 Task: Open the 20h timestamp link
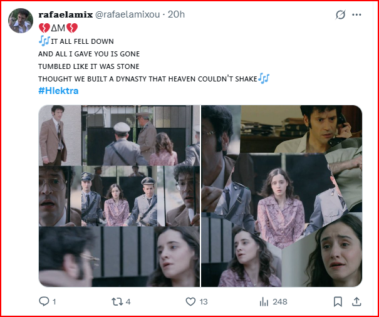pyautogui.click(x=176, y=14)
